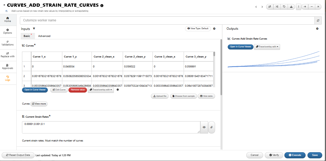Select the Options sidebar item
326x161 pixels.
[8, 31]
